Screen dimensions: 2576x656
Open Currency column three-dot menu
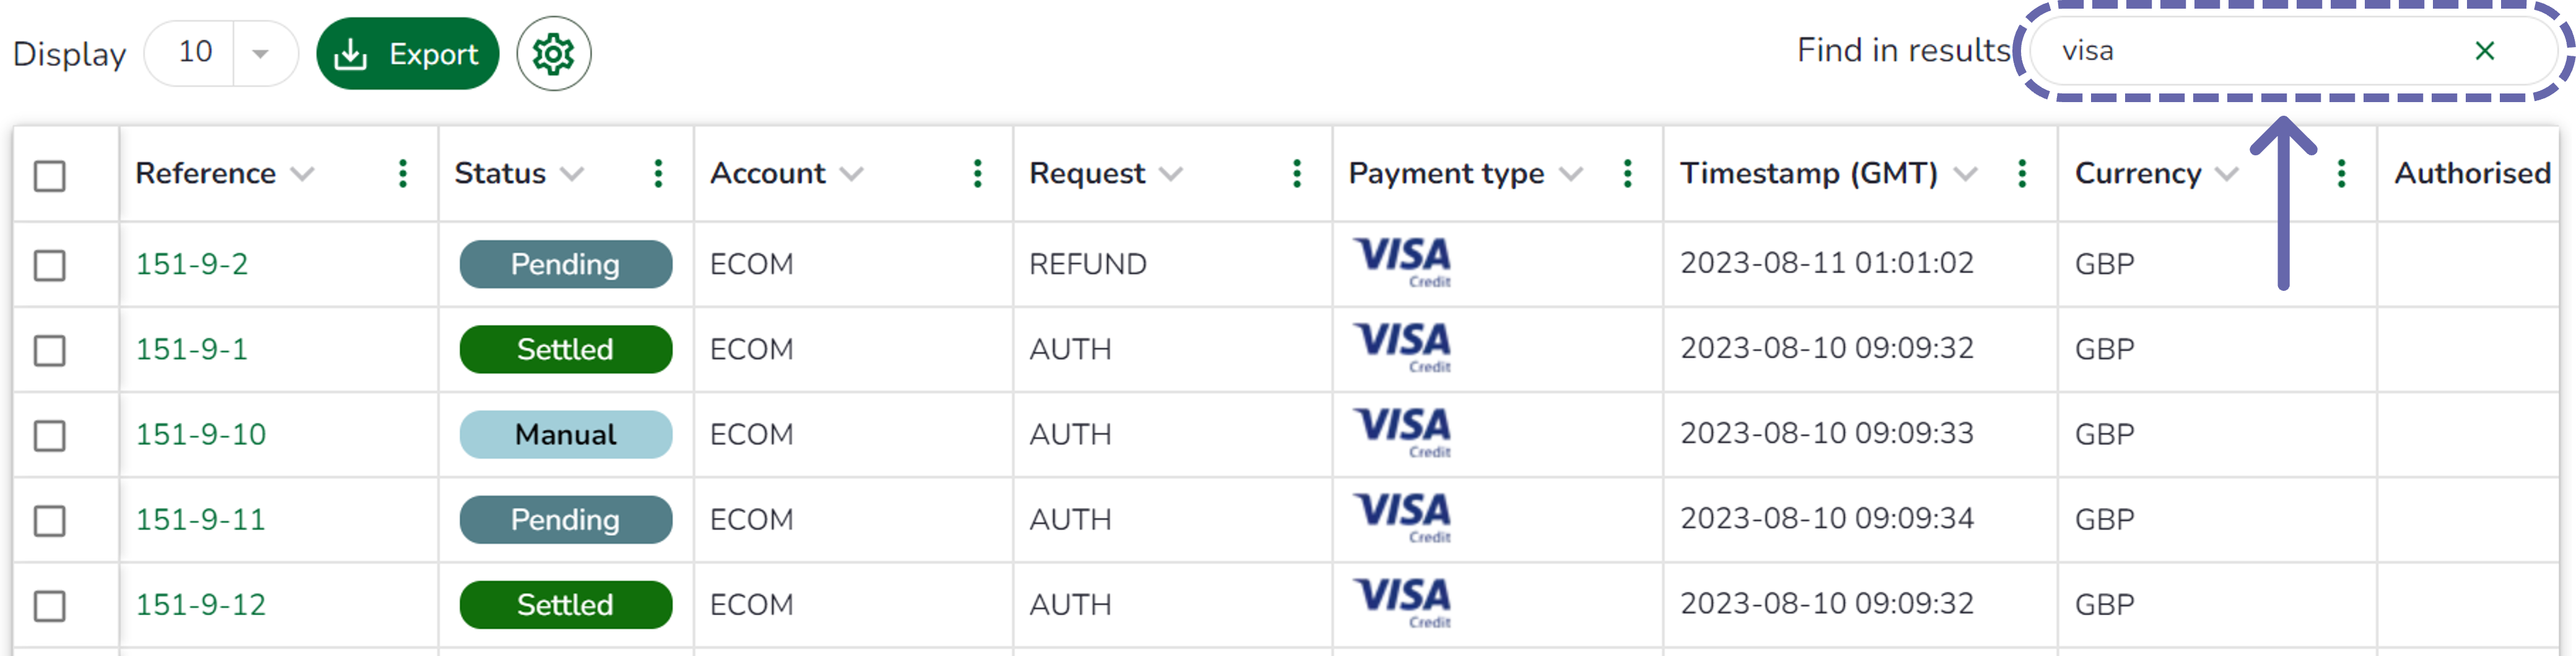2341,174
